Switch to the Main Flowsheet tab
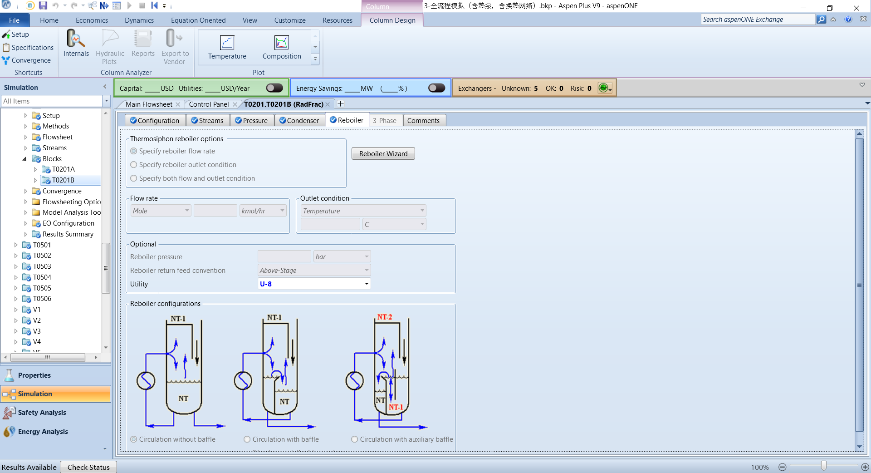This screenshot has width=871, height=473. point(149,104)
